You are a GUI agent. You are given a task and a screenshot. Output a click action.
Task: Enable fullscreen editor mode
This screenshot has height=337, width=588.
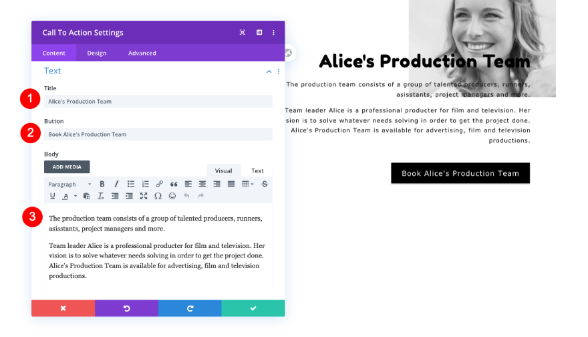(x=144, y=196)
